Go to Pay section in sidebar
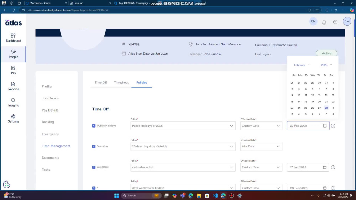The width and height of the screenshot is (356, 200). click(x=14, y=70)
